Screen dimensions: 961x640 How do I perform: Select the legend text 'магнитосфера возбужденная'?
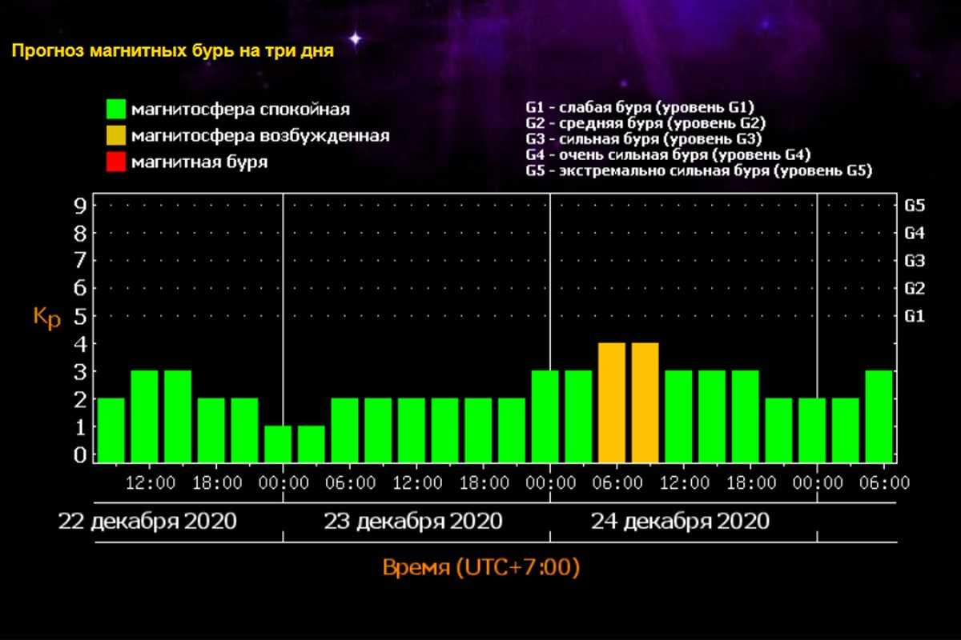click(261, 136)
